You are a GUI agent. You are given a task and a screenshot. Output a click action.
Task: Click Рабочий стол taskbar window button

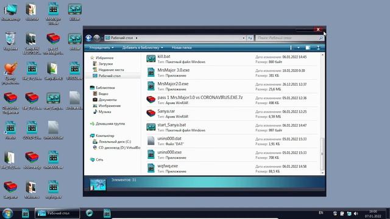[x=57, y=214]
